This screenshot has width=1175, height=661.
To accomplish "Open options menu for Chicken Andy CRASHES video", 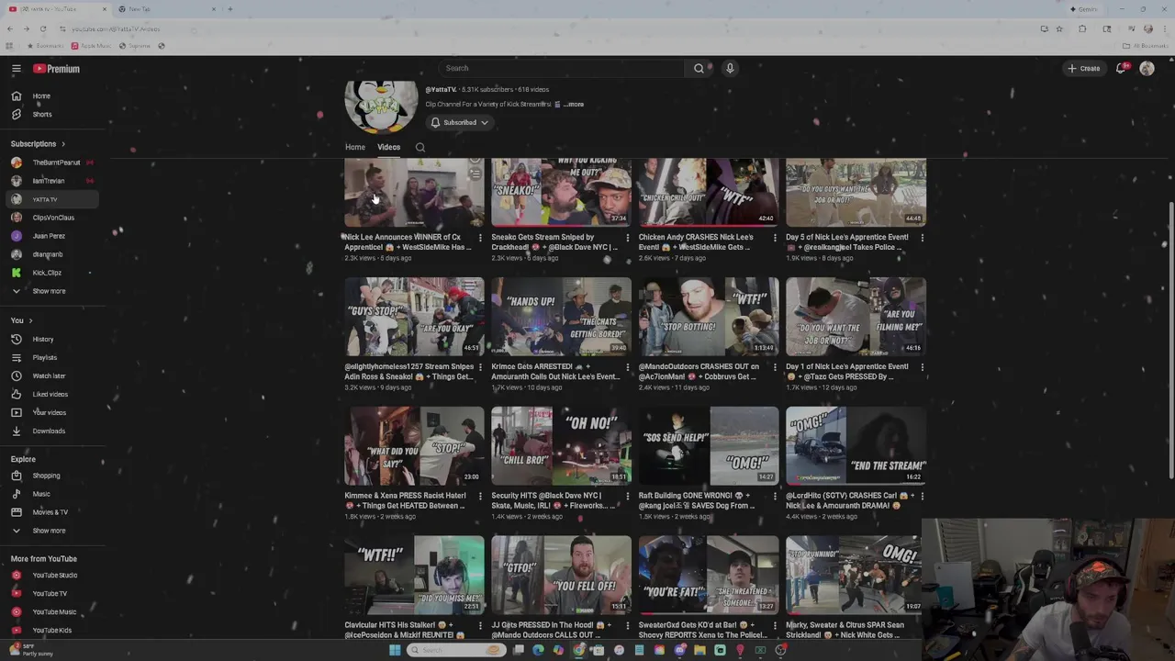I will (775, 238).
